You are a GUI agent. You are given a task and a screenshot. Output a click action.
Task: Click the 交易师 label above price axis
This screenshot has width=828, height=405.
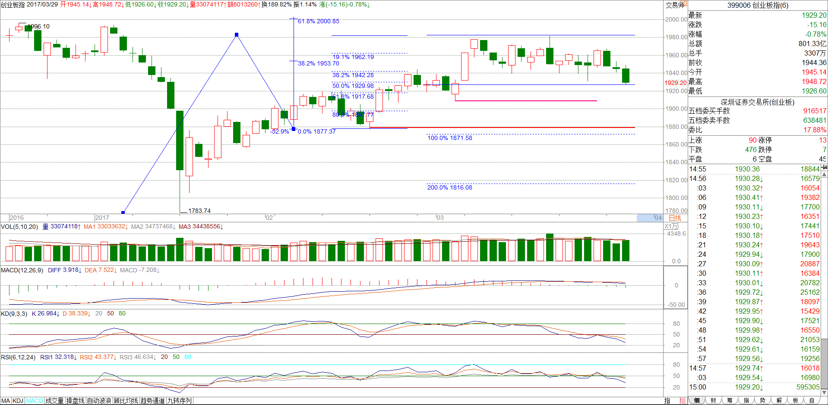pyautogui.click(x=675, y=5)
